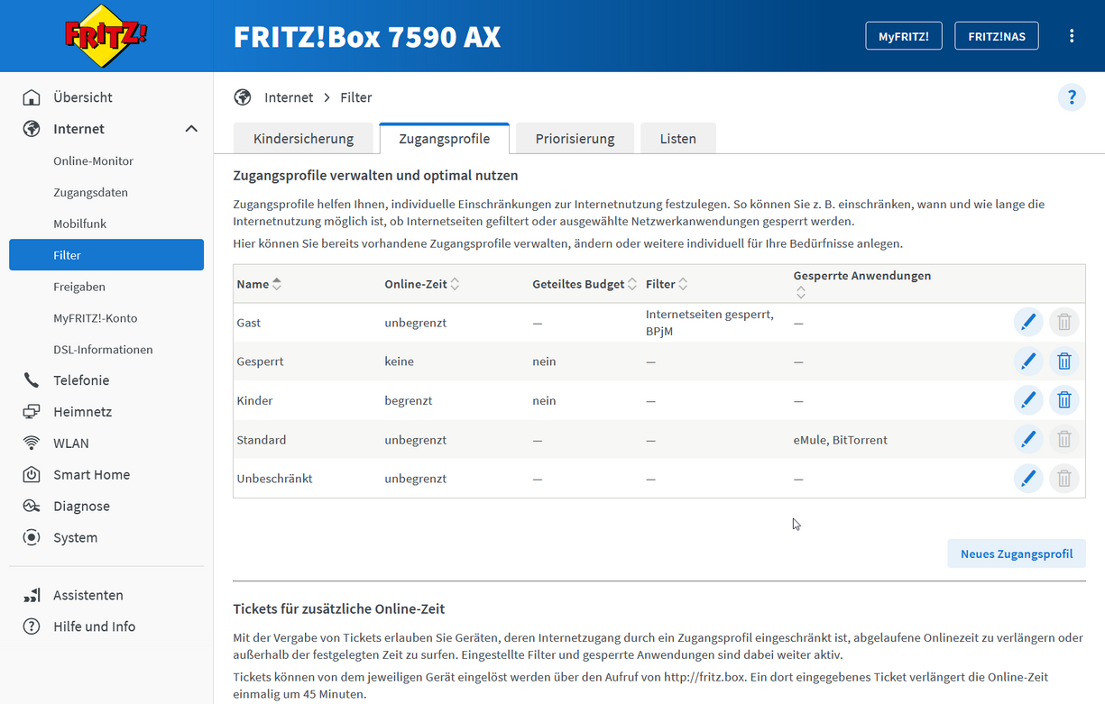The width and height of the screenshot is (1105, 704).
Task: Click the greyed trash icon for Standard
Action: pos(1064,440)
